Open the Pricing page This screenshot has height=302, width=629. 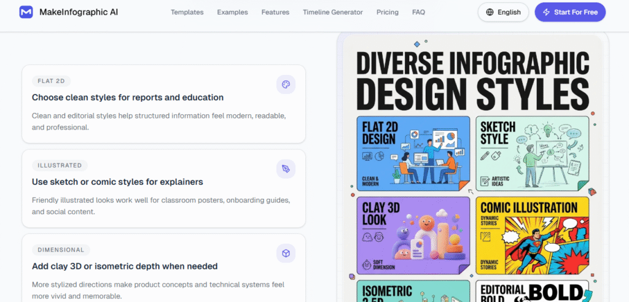(387, 12)
